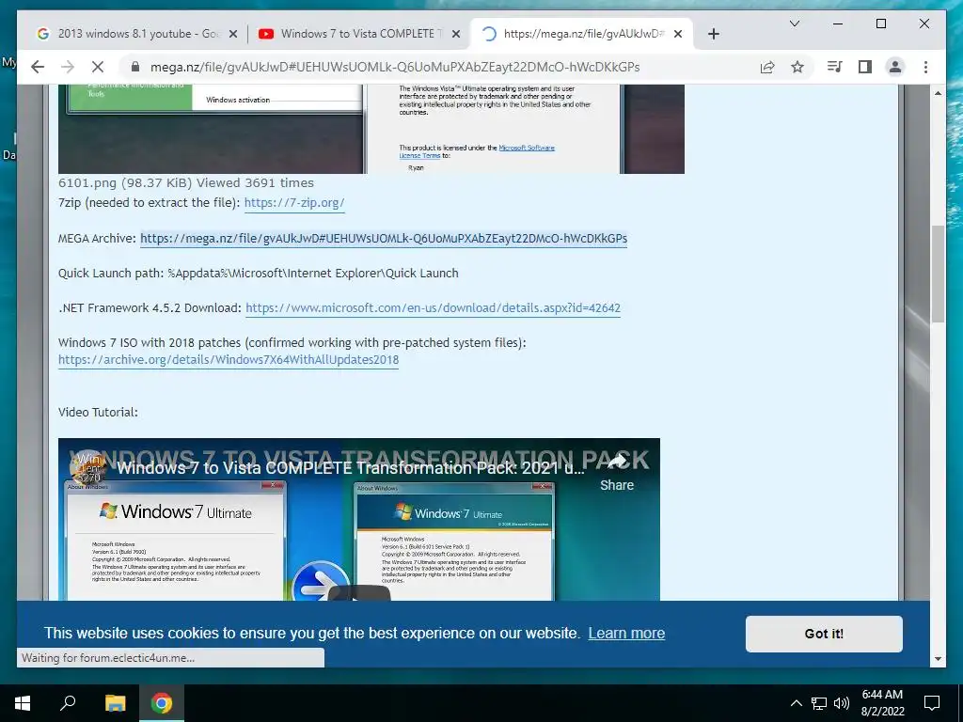Viewport: 963px width, 722px height.
Task: Open the site lock info icon
Action: 135,67
